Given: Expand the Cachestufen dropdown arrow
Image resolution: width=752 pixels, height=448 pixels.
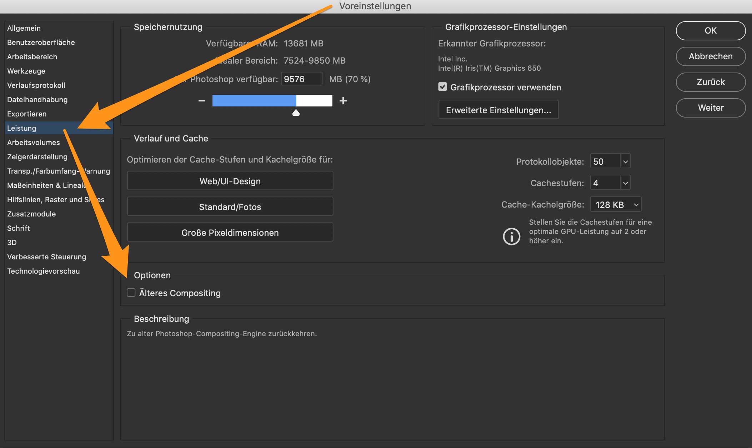Looking at the screenshot, I should (x=625, y=183).
